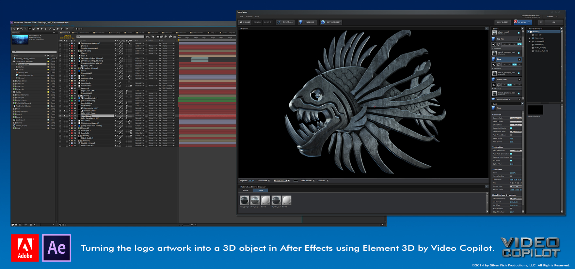Expand the Motion_Design folder in Model Browser
Screen dimensions: 575x269
click(530, 38)
